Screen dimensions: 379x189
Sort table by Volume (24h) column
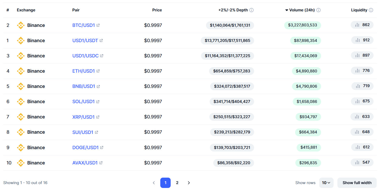click(302, 10)
